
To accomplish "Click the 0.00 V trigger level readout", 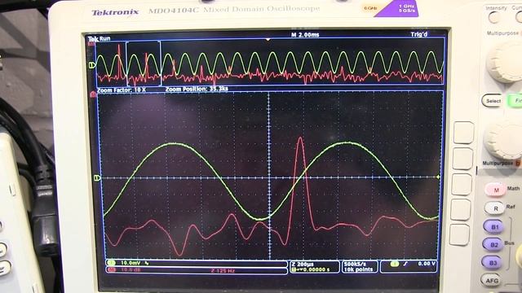I will tap(427, 264).
